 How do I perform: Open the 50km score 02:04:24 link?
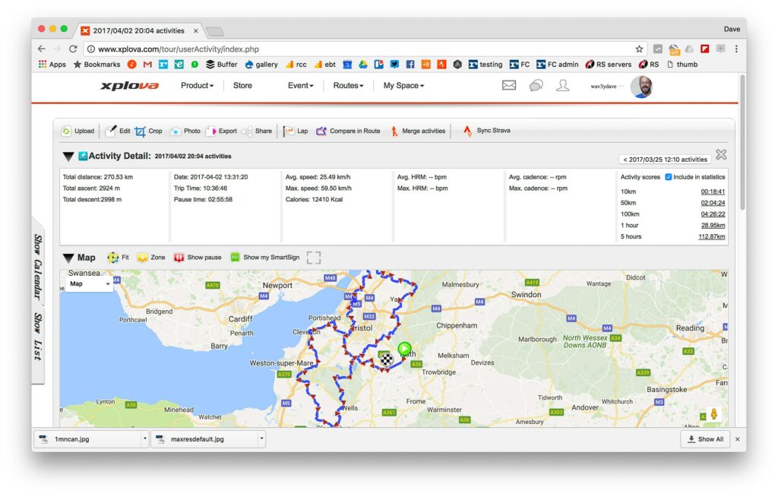coord(713,203)
